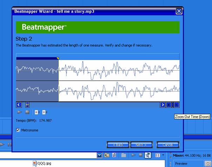Click the Preview panel square button
Screen dimensions: 212x167
208,163
